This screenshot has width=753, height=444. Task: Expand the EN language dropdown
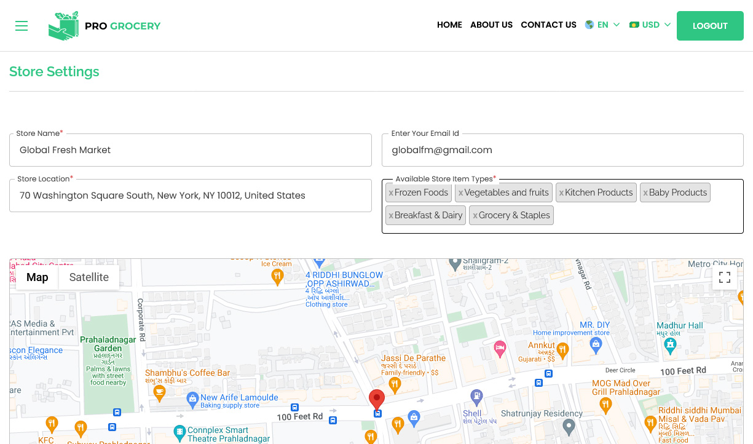[x=602, y=25]
